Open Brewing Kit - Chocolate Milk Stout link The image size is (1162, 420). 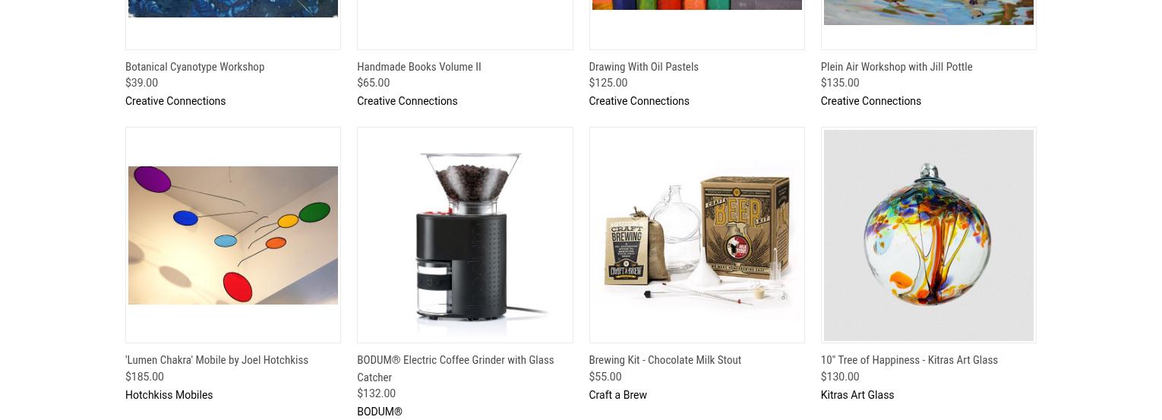[665, 360]
